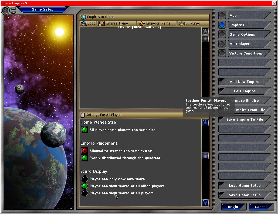
Task: Click the blue diamond icon beside Empires
Action: [222, 25]
